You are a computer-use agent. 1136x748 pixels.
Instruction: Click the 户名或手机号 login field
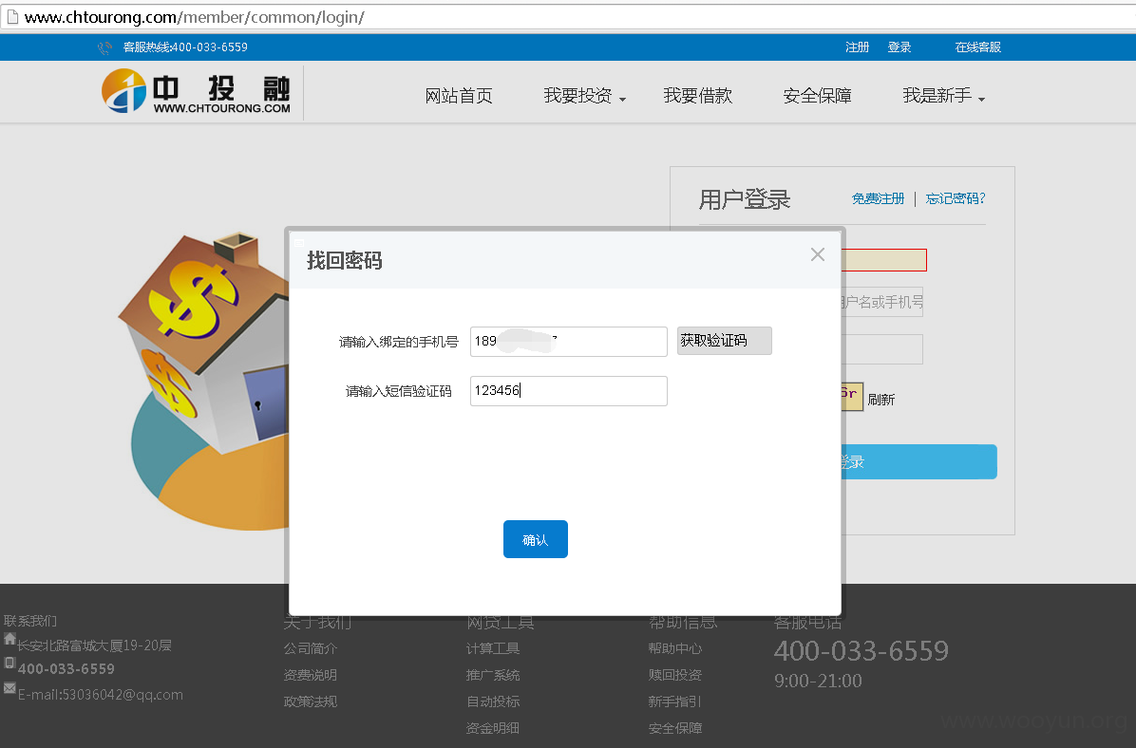881,302
